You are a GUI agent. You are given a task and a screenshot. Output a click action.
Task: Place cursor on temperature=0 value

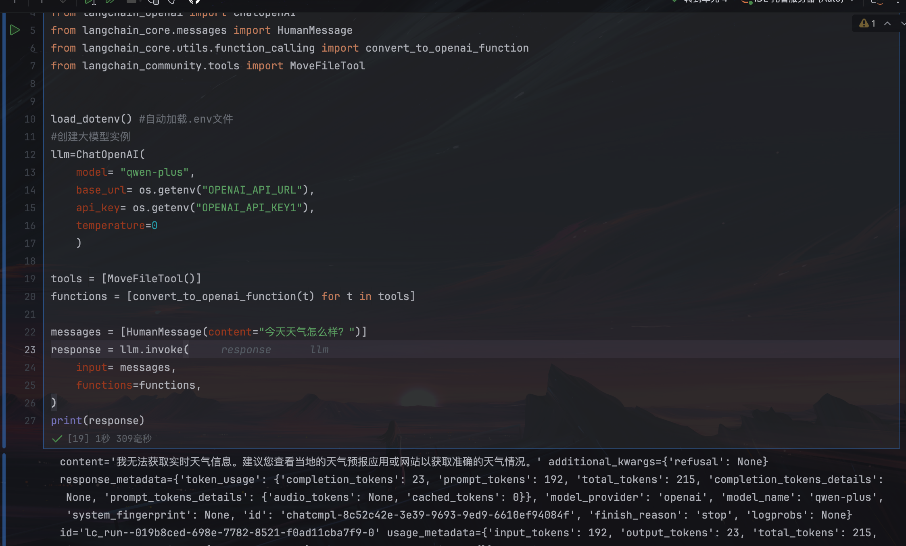point(154,225)
